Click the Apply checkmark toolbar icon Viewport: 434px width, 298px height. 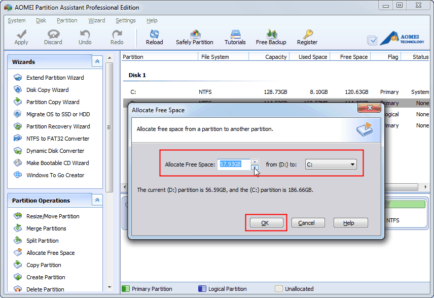(x=21, y=35)
